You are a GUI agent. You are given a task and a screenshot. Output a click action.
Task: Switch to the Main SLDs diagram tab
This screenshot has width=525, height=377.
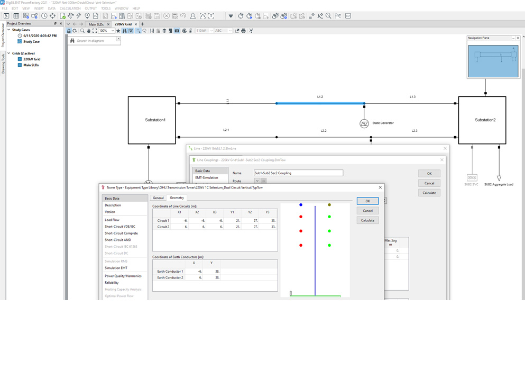click(x=96, y=24)
